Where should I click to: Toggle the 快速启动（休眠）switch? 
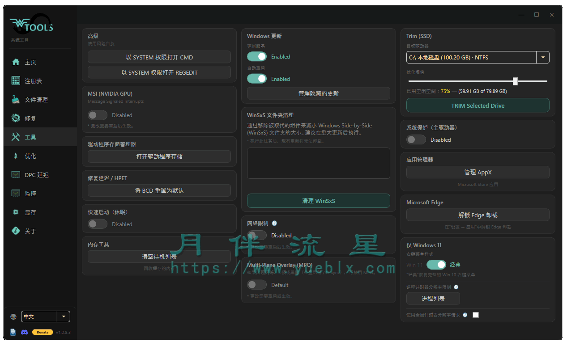pos(98,224)
